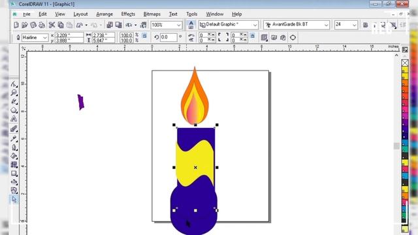Click Mirror horizontally button
The height and width of the screenshot is (235, 418).
tap(191, 35)
